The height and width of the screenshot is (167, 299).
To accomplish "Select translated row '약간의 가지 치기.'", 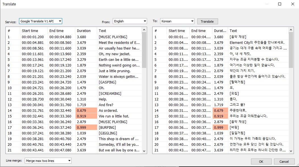I will (221, 71).
